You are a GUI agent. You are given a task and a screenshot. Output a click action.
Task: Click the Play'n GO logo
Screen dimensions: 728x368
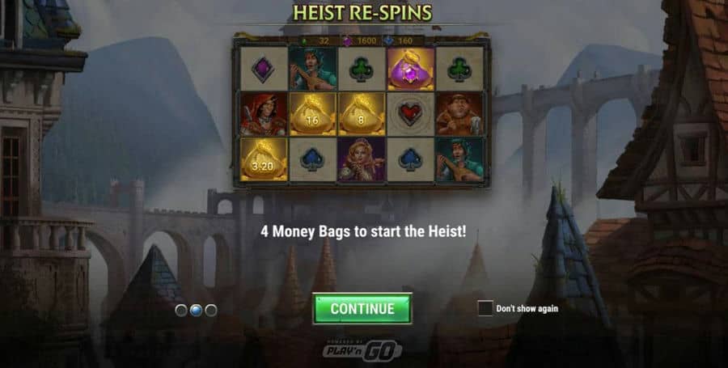click(x=362, y=350)
